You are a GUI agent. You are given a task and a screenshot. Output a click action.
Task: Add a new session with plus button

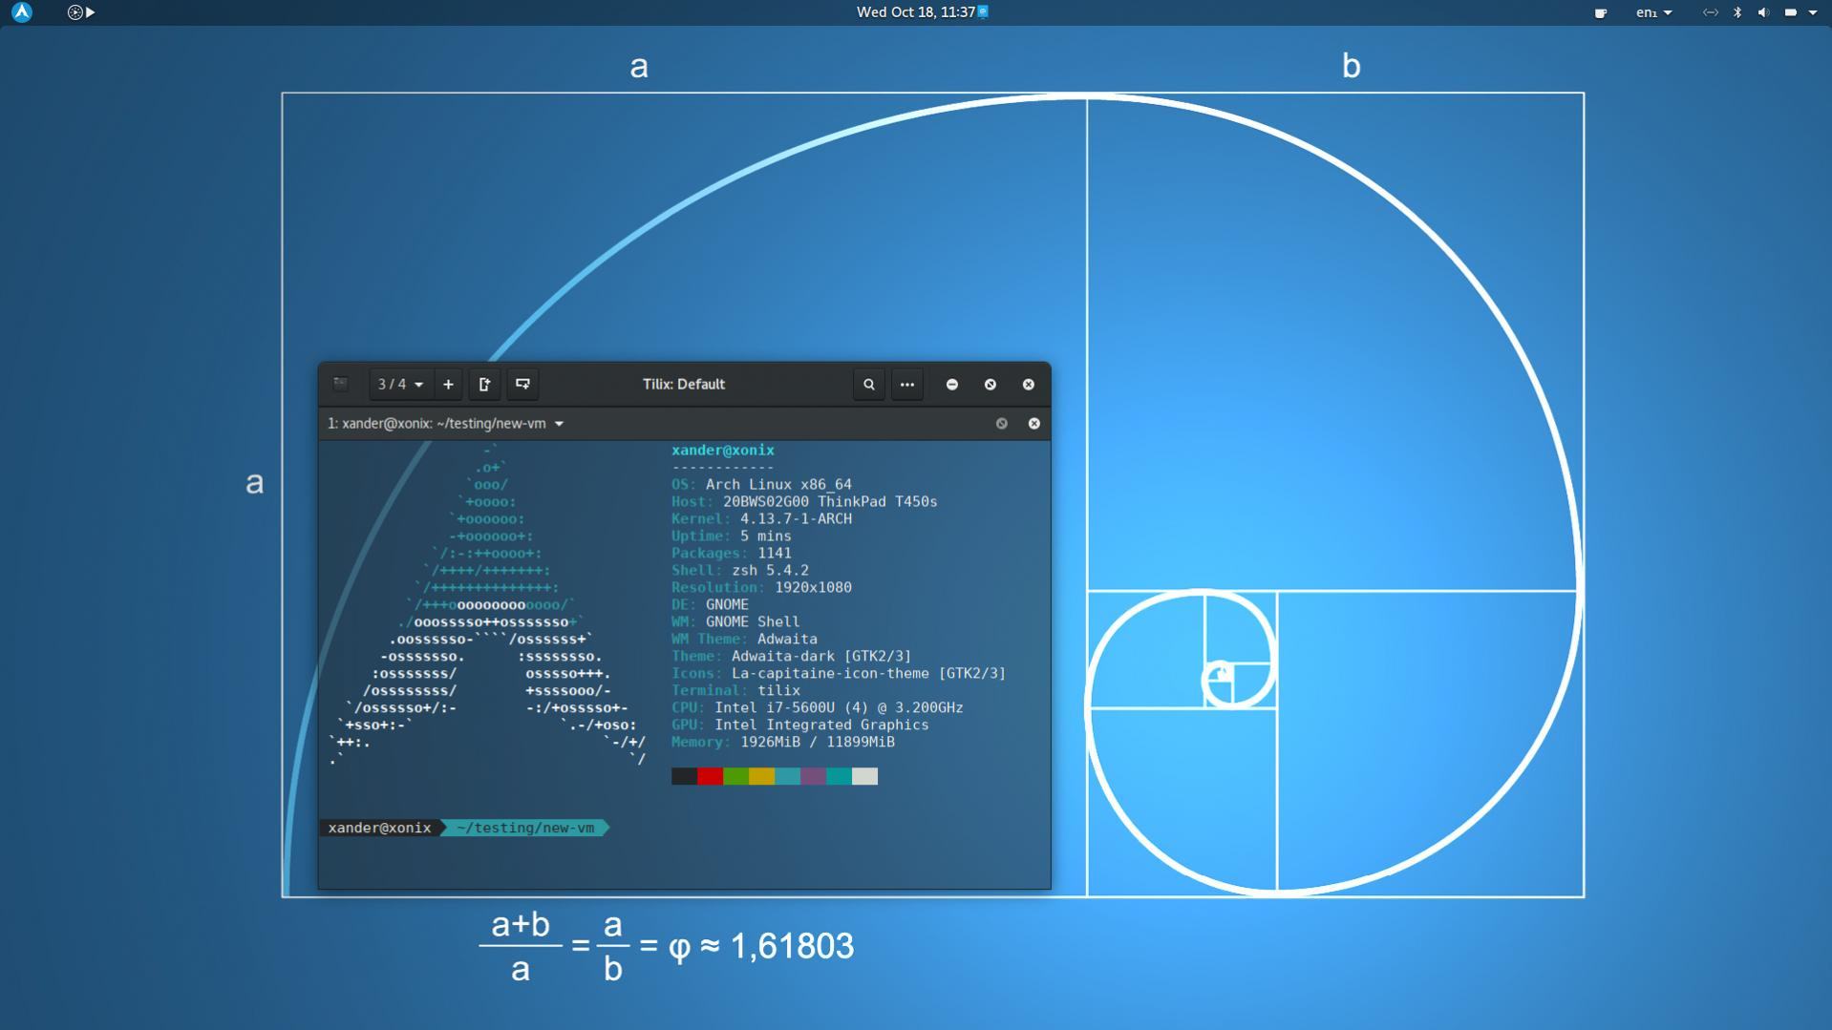point(448,384)
